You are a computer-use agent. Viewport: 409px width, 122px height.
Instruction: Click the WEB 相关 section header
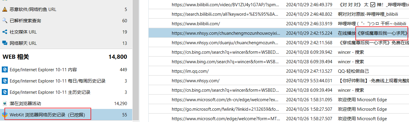pos(66,57)
